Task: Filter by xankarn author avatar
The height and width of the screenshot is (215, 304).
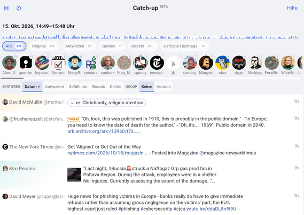Action: tap(107, 63)
